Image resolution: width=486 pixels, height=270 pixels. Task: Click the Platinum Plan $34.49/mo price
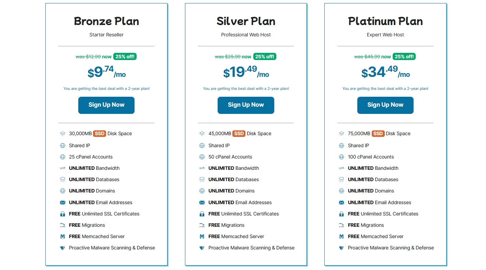coord(385,72)
